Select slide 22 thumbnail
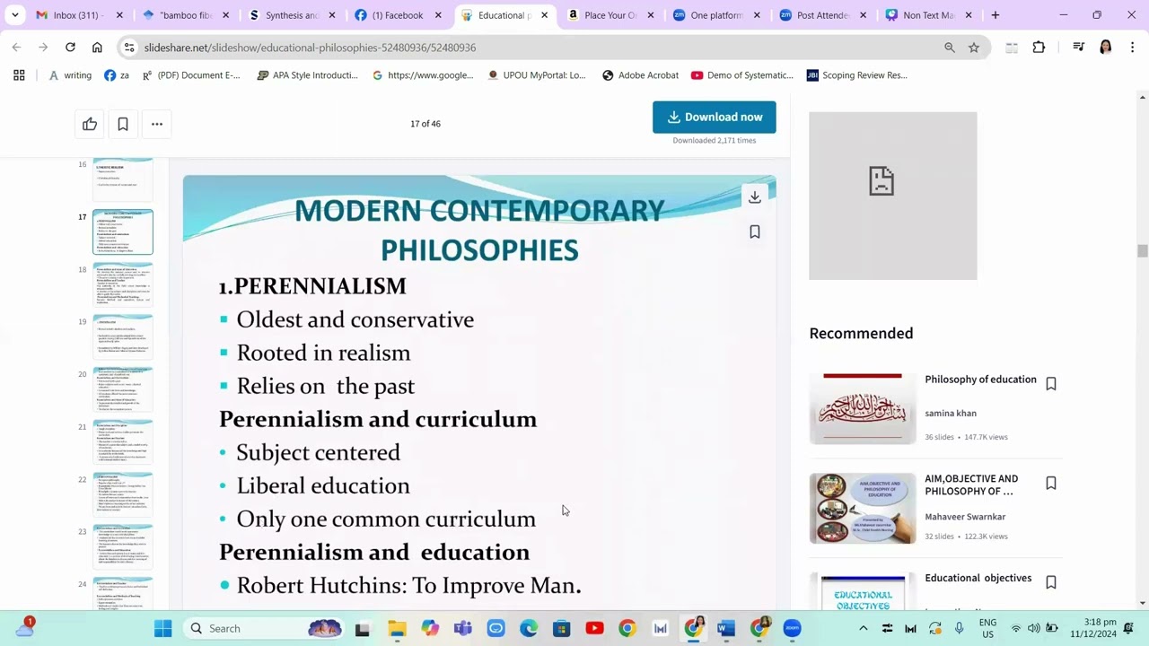The image size is (1149, 646). (x=123, y=494)
